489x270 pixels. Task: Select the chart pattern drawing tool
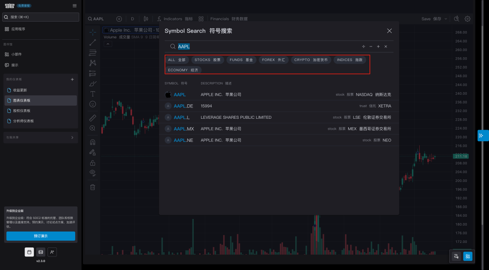(93, 63)
